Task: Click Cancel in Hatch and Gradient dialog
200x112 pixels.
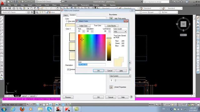Action: coord(111,97)
